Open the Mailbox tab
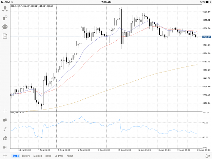 [38, 156]
